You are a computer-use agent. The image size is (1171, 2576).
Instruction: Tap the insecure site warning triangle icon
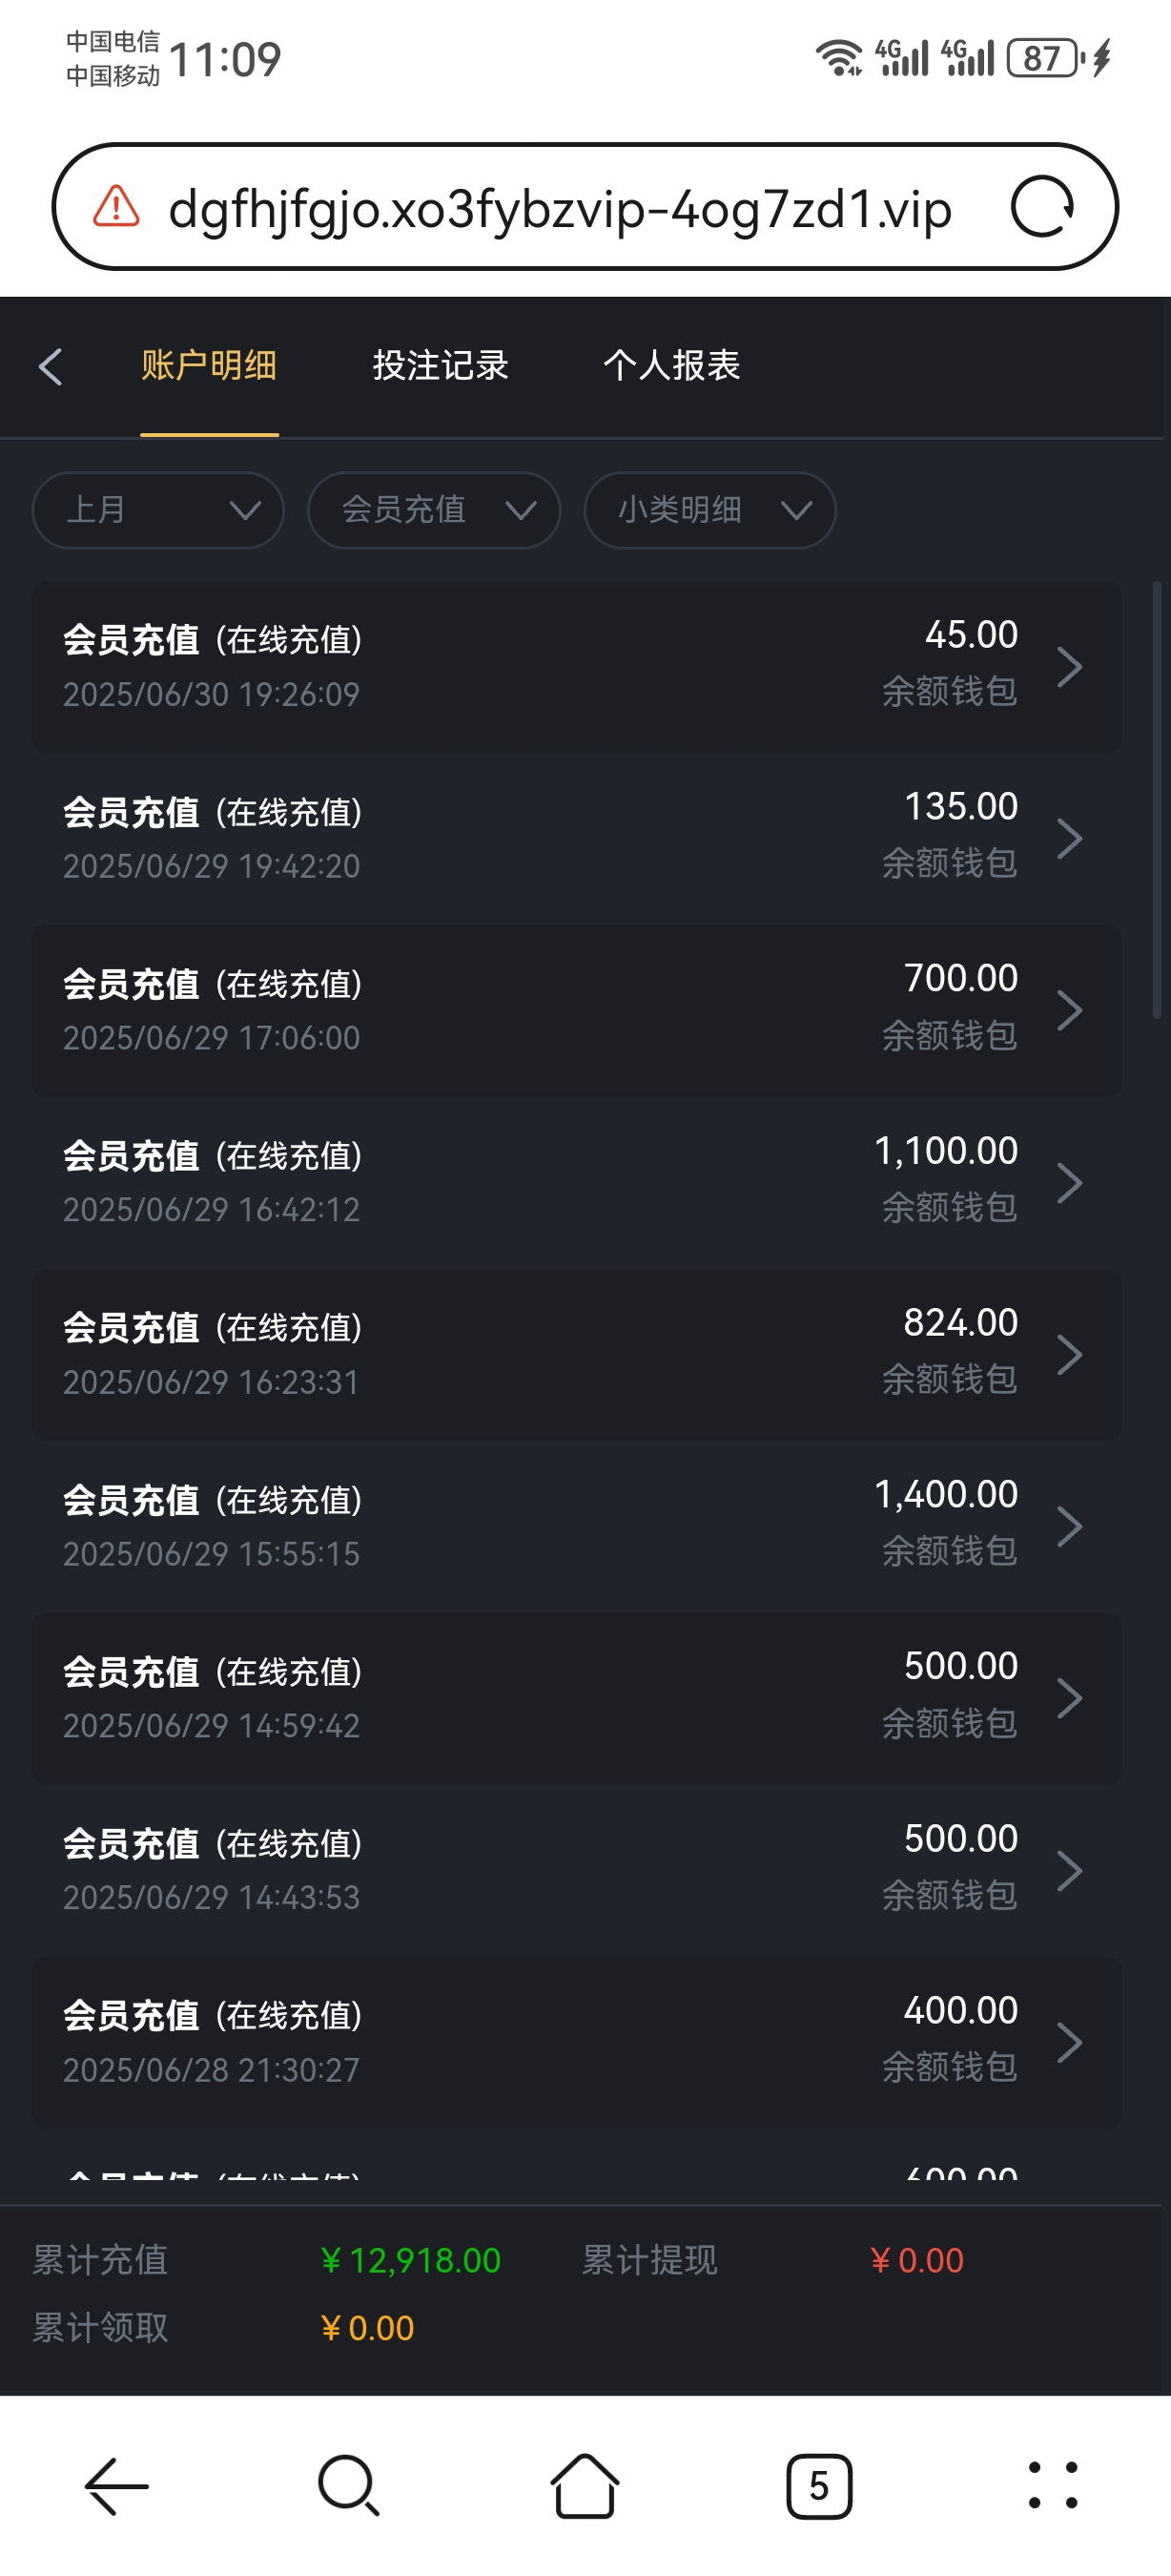(x=116, y=207)
